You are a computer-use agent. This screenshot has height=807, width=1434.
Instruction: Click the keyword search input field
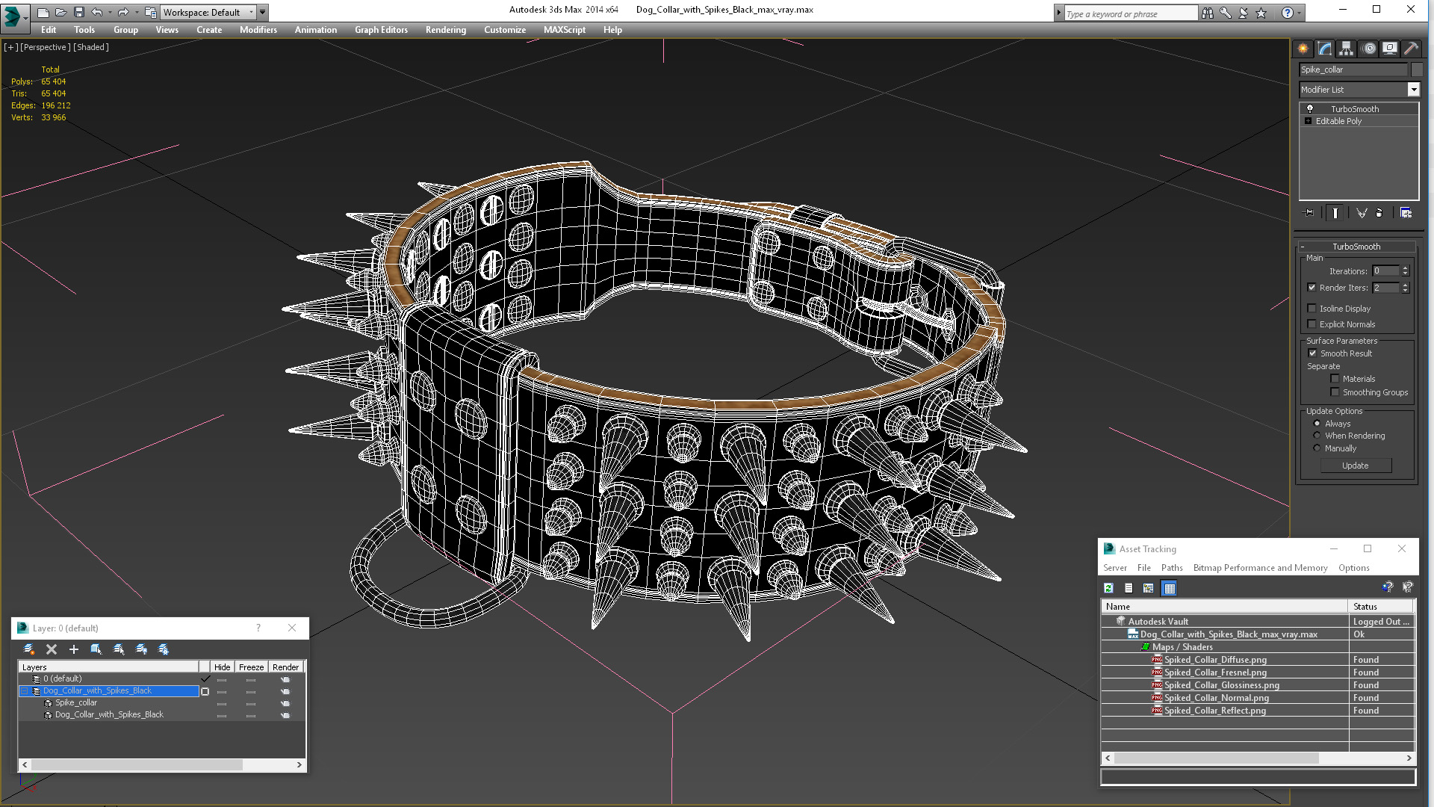1130,13
